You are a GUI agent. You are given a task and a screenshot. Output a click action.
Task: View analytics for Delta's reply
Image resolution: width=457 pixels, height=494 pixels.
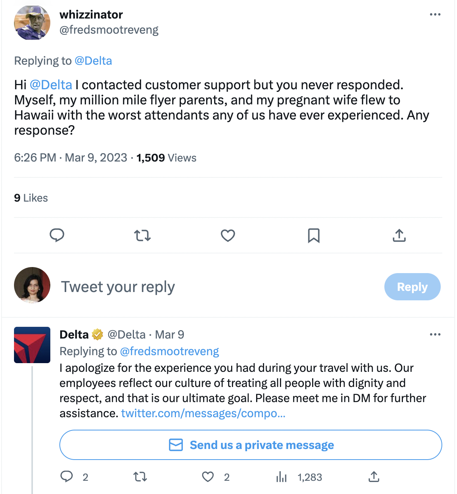[282, 477]
